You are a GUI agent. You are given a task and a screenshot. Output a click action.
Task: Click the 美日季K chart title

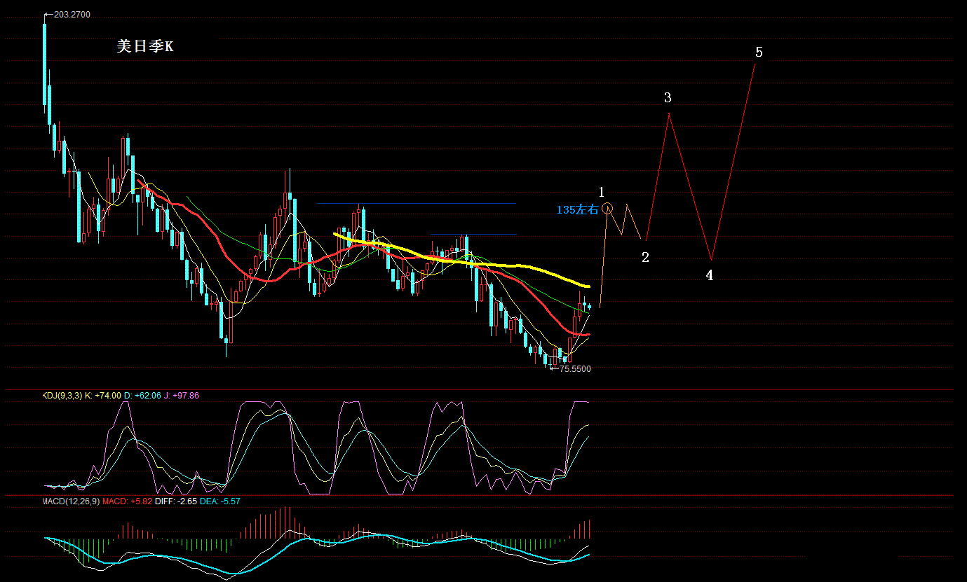[145, 47]
